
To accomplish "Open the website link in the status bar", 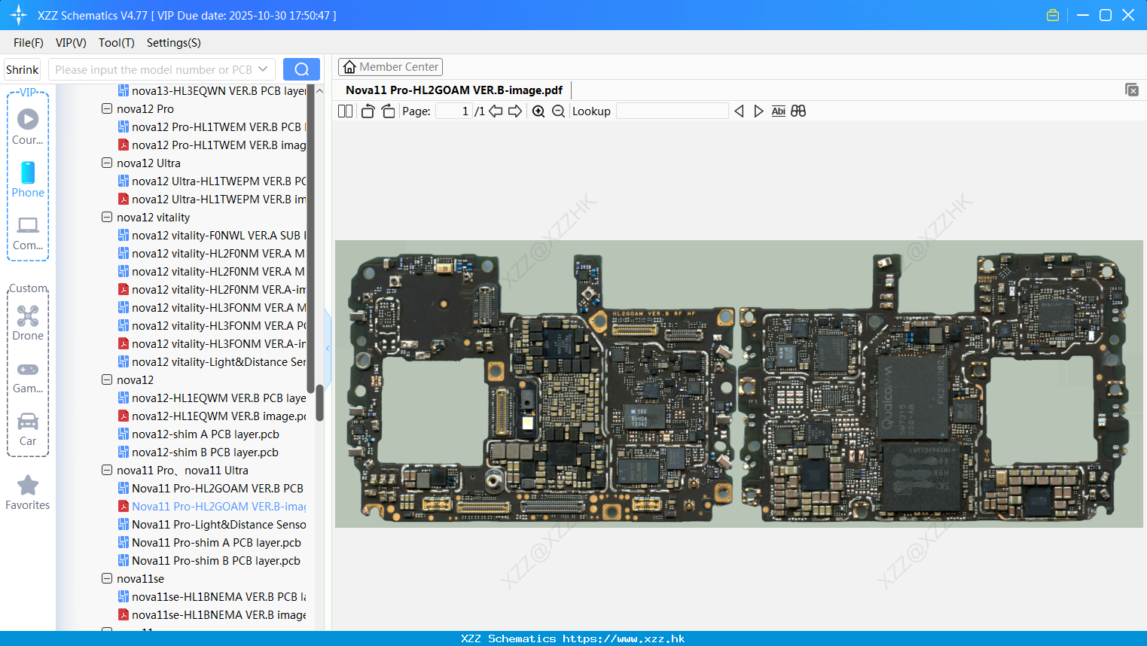I will pyautogui.click(x=624, y=638).
